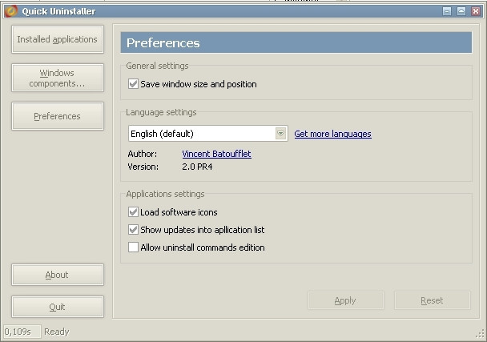This screenshot has height=342, width=487.
Task: Uncheck Show updates into application list
Action: point(133,230)
